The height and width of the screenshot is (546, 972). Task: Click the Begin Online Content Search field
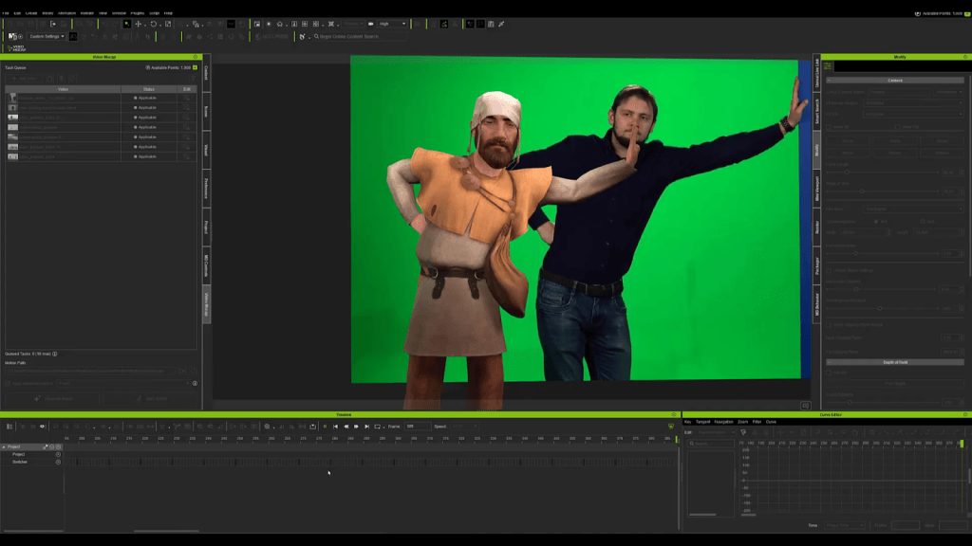click(x=360, y=37)
